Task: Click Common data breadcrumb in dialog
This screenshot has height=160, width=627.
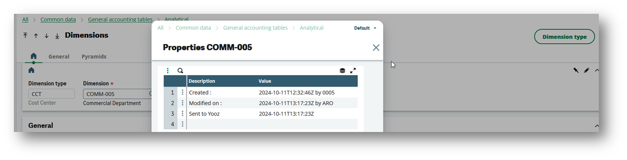Action: [x=193, y=28]
